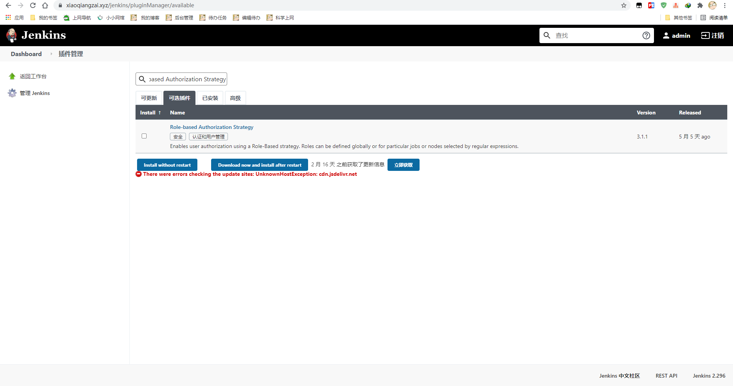The image size is (733, 386).
Task: Bookmark this page with the star icon
Action: (624, 5)
